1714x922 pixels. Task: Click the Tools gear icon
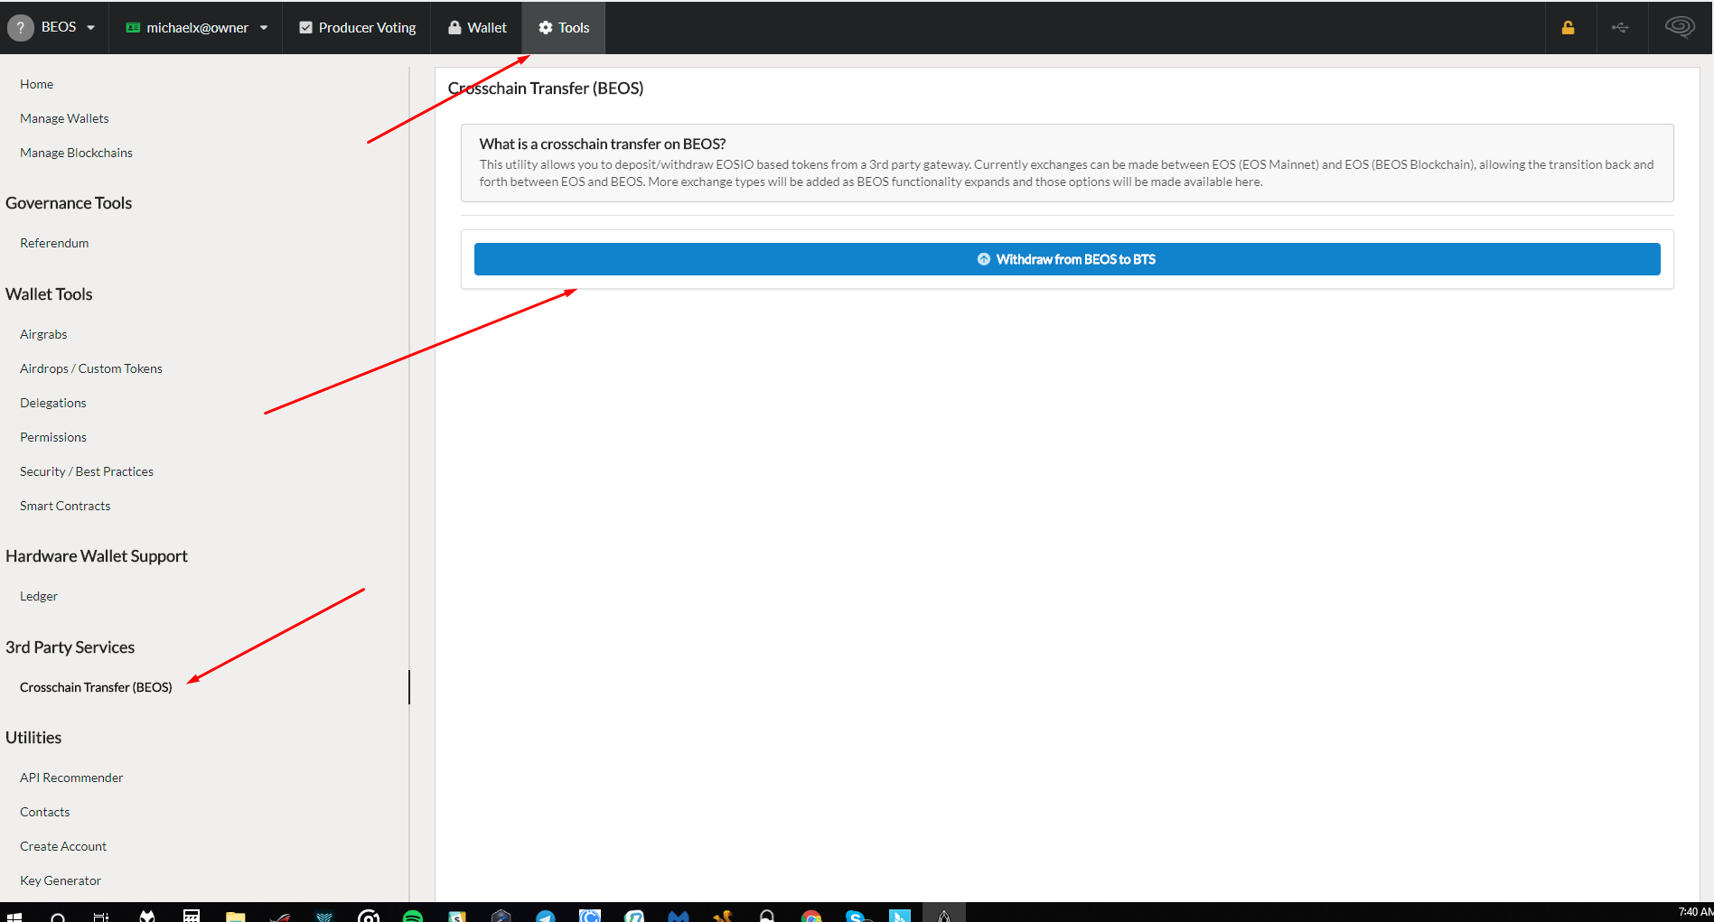[x=546, y=28]
